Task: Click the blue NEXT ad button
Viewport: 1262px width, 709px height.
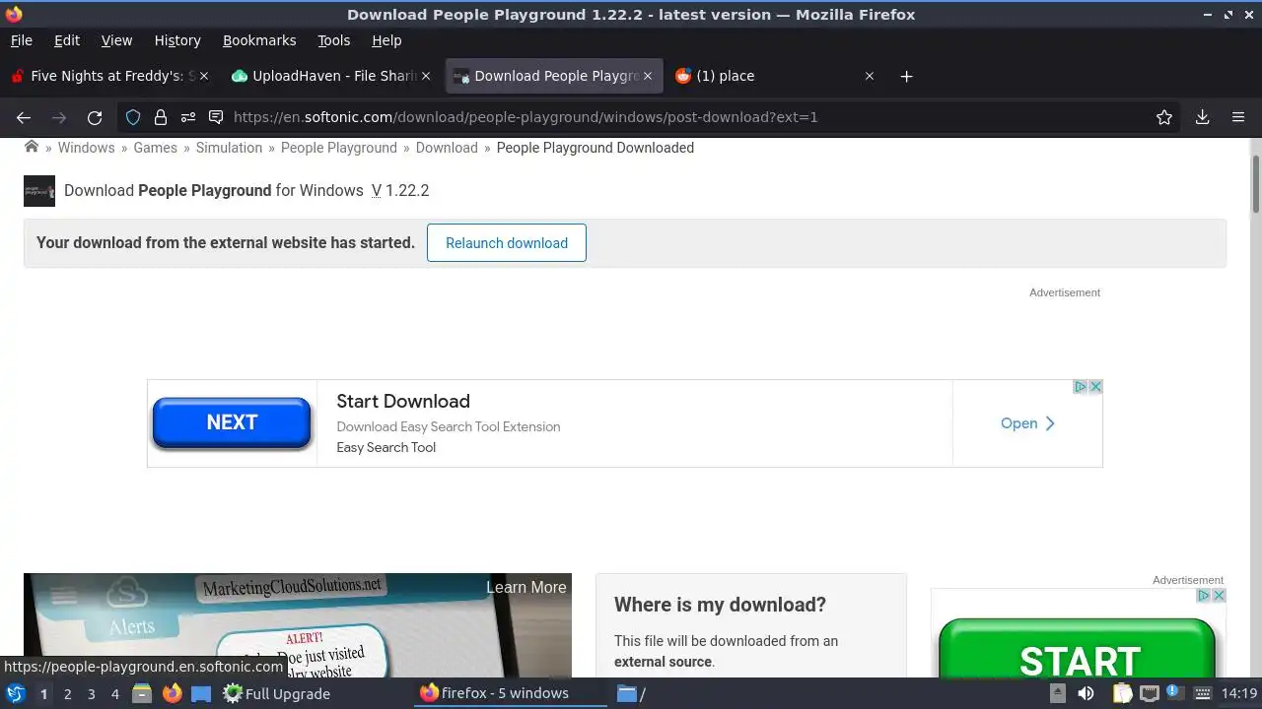Action: [232, 422]
